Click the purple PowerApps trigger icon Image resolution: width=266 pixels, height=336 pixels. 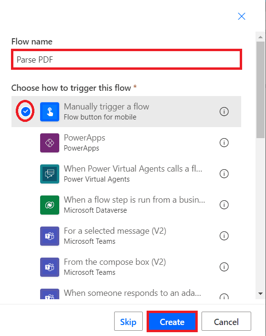[50, 143]
